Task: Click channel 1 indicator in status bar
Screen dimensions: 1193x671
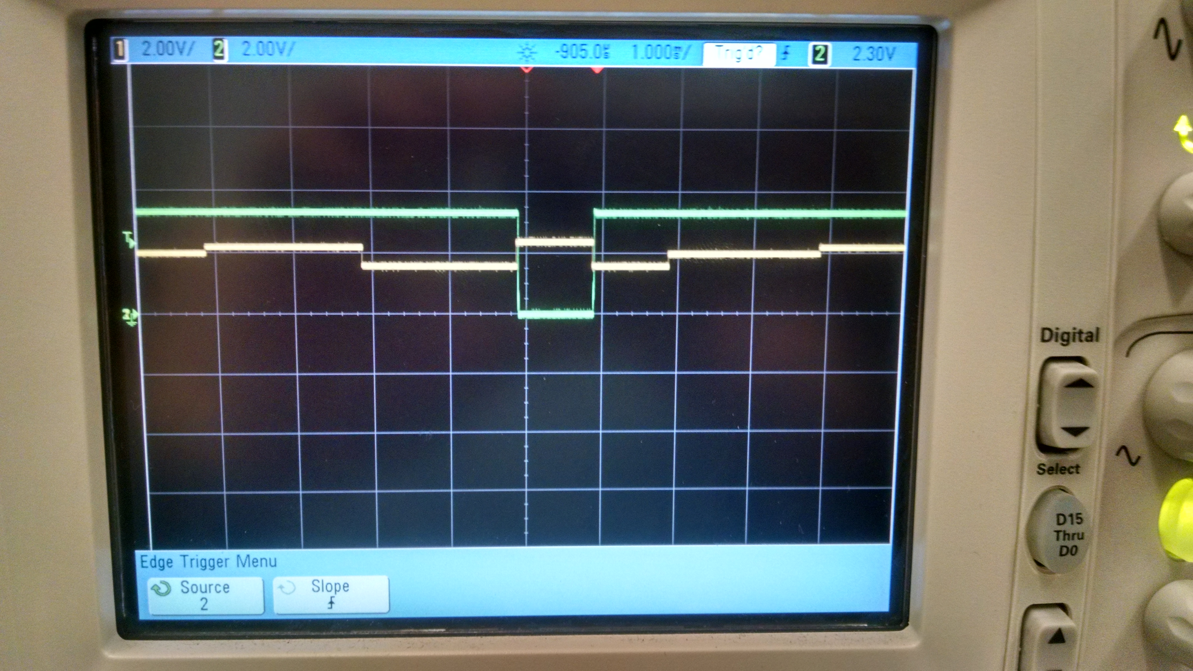Action: [x=120, y=50]
